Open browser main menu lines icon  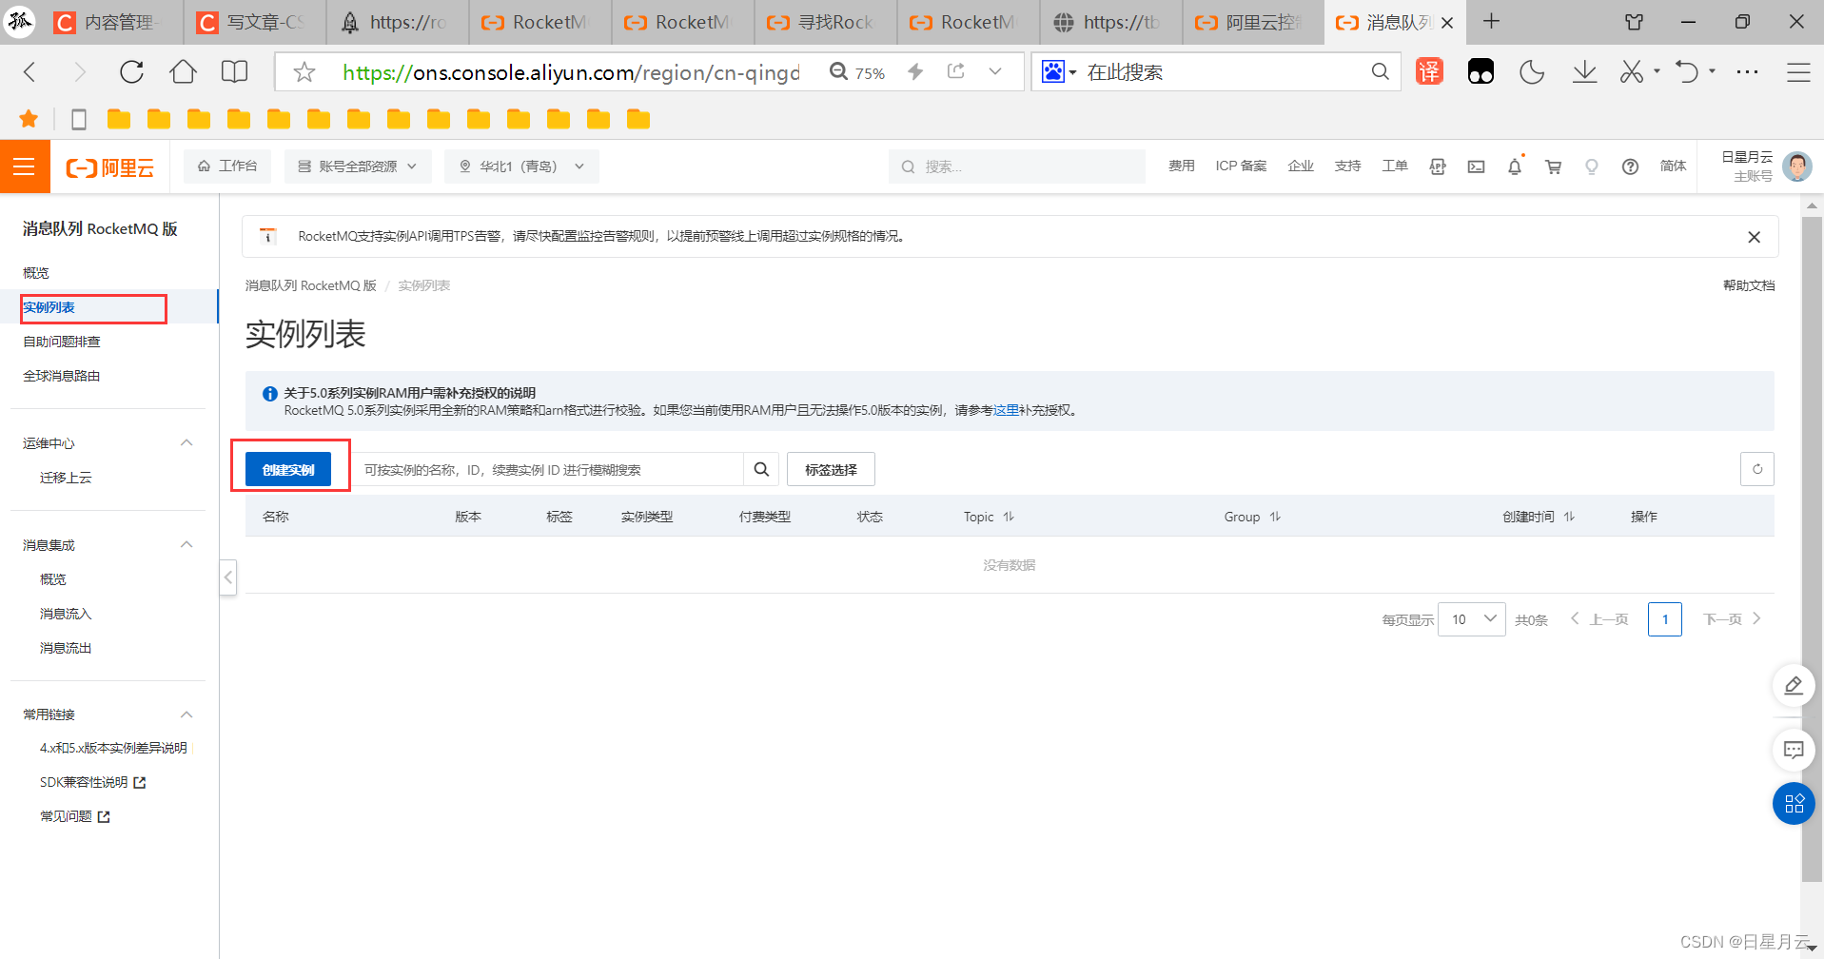[x=1797, y=71]
